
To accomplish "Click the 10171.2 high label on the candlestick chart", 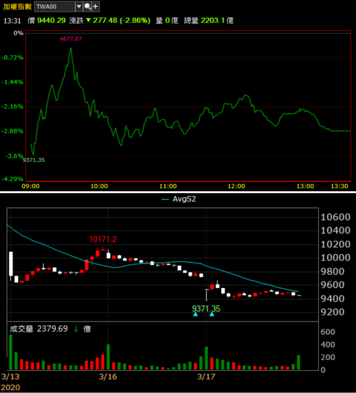I will pos(103,239).
